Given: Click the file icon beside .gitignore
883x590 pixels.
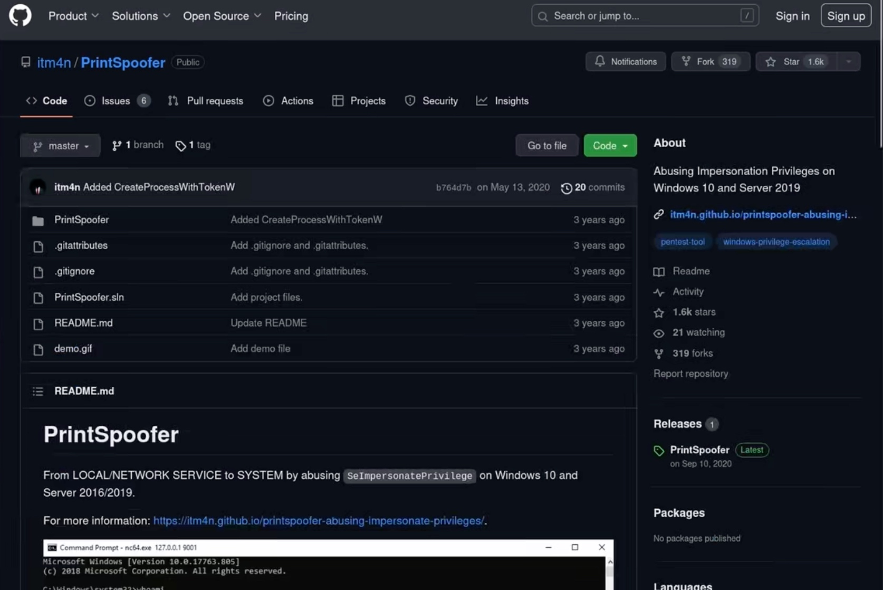Looking at the screenshot, I should 38,272.
